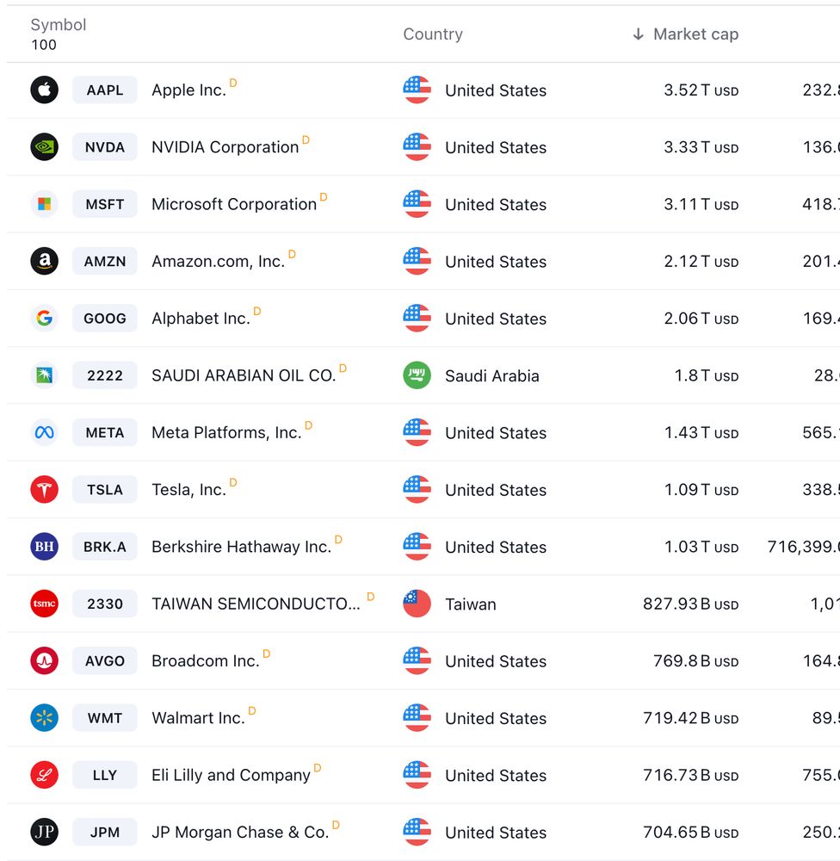Click the Apple logo icon
This screenshot has height=861, width=840.
click(x=44, y=90)
